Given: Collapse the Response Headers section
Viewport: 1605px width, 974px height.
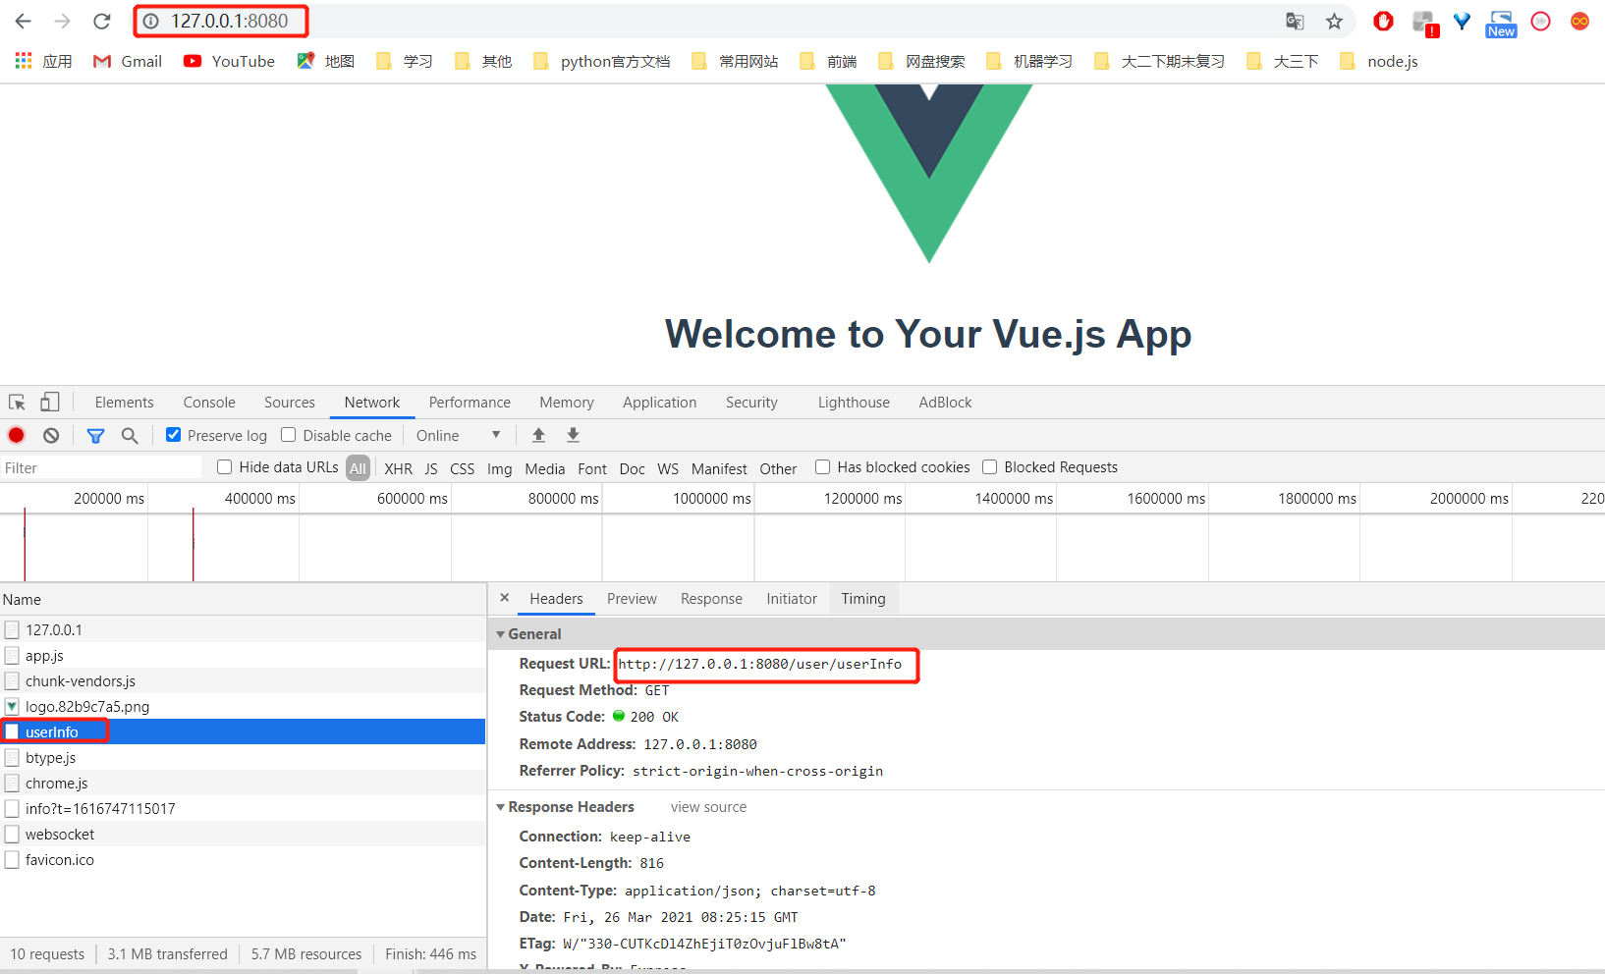Looking at the screenshot, I should [x=500, y=807].
